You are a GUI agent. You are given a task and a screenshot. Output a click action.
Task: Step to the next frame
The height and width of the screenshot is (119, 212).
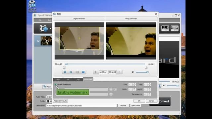pyautogui.click(x=77, y=72)
